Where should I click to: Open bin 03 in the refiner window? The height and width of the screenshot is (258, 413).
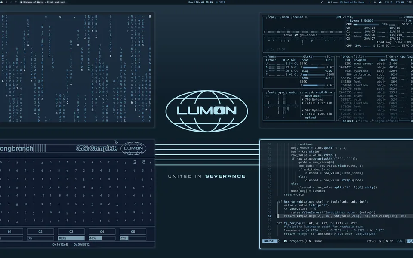[71, 232]
